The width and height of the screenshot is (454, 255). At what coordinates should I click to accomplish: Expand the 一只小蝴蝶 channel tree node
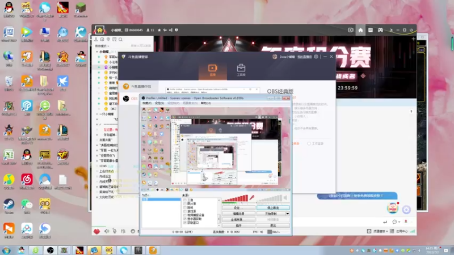click(97, 114)
